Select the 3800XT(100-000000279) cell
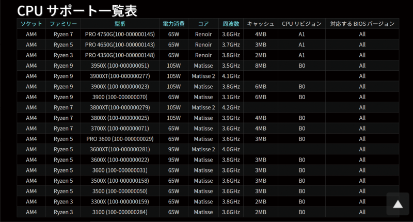413x222 pixels. (120, 107)
